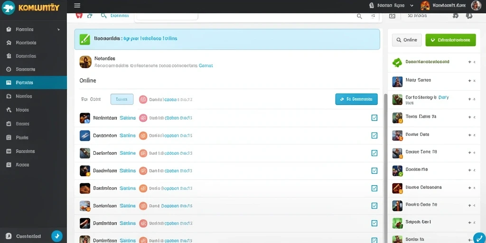Open the hamburger menu in top bar
Viewport: 486px width, 243px height.
pos(77,6)
